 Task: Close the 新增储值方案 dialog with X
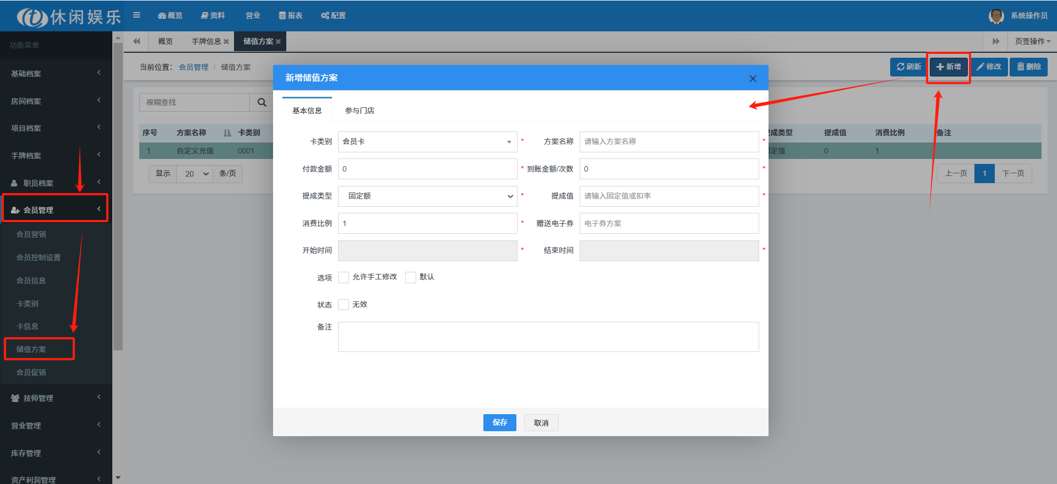coord(753,79)
